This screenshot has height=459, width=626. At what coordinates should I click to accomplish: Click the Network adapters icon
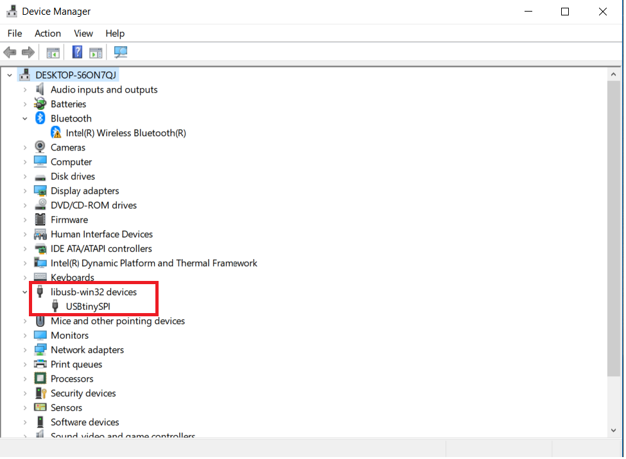[40, 350]
